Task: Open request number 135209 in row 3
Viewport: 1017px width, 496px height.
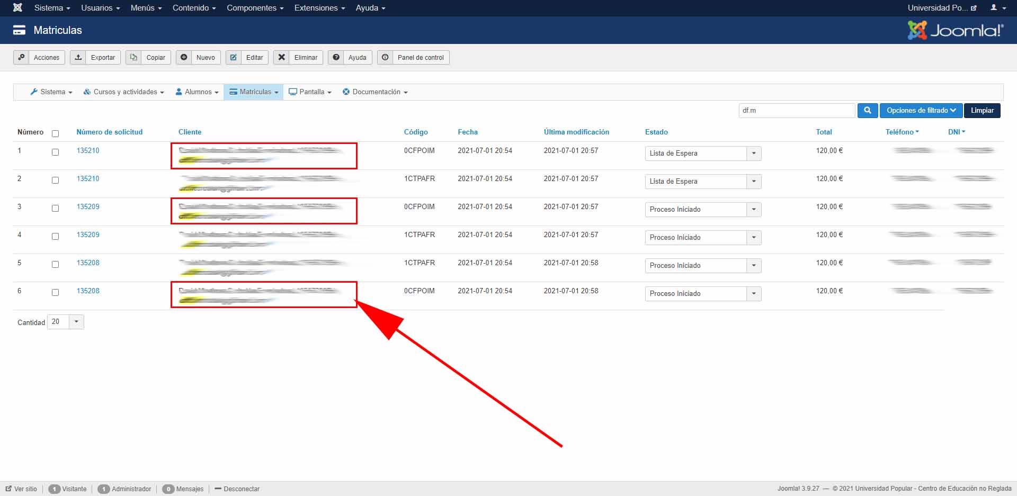Action: [x=88, y=207]
